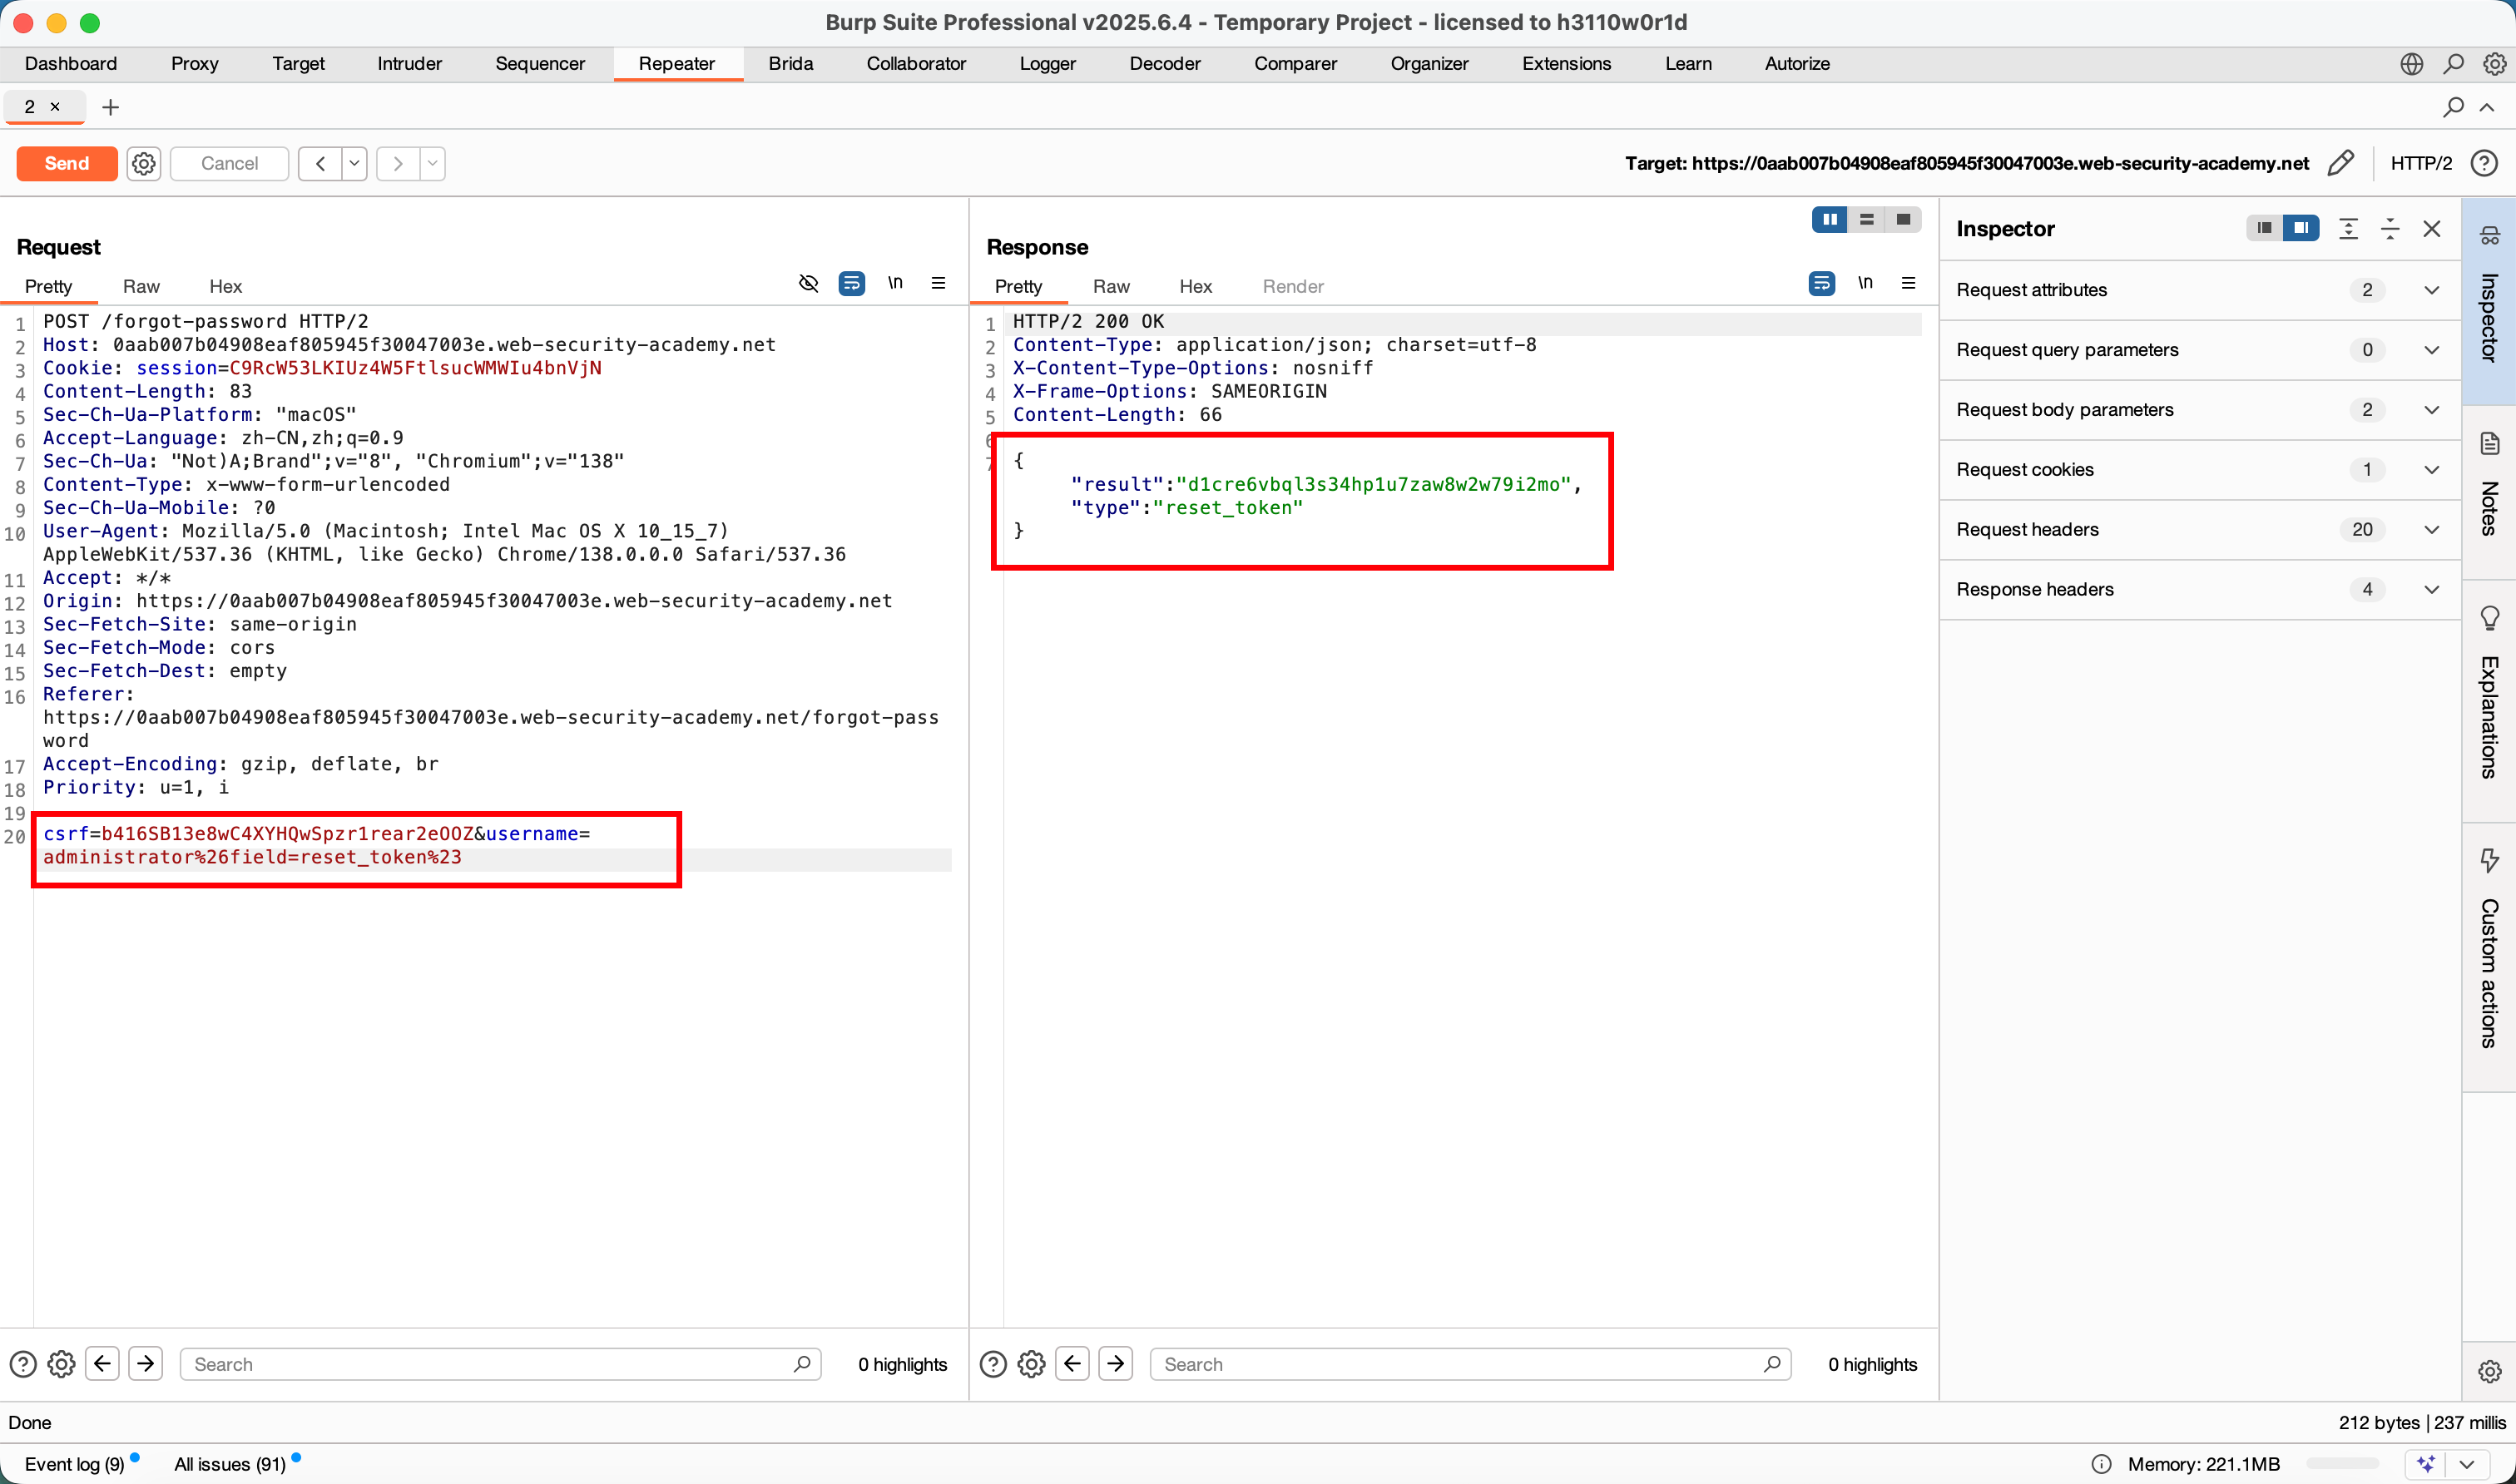Toggle hide non-printable request view eye icon
The image size is (2516, 1484).
pyautogui.click(x=809, y=283)
